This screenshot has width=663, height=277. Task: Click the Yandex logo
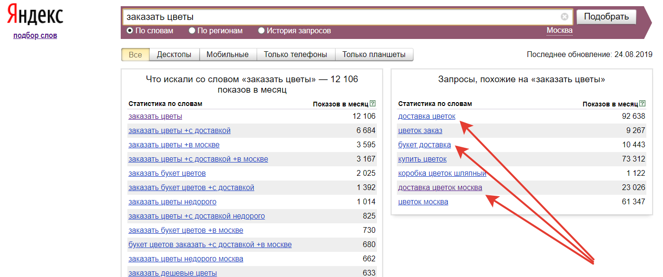[35, 16]
